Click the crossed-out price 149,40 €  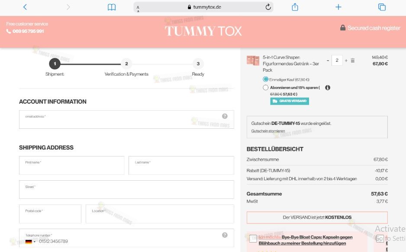point(380,57)
